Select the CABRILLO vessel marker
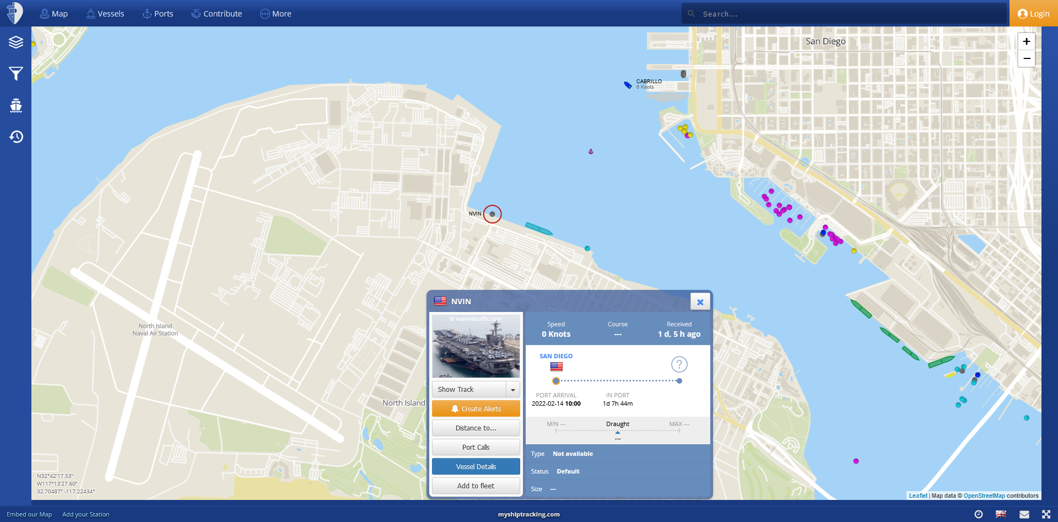The image size is (1058, 522). point(628,85)
